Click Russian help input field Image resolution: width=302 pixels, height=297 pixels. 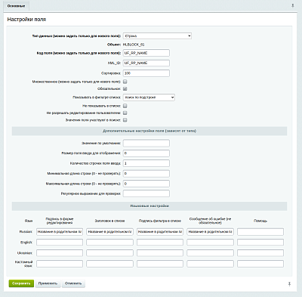pyautogui.click(x=260, y=232)
